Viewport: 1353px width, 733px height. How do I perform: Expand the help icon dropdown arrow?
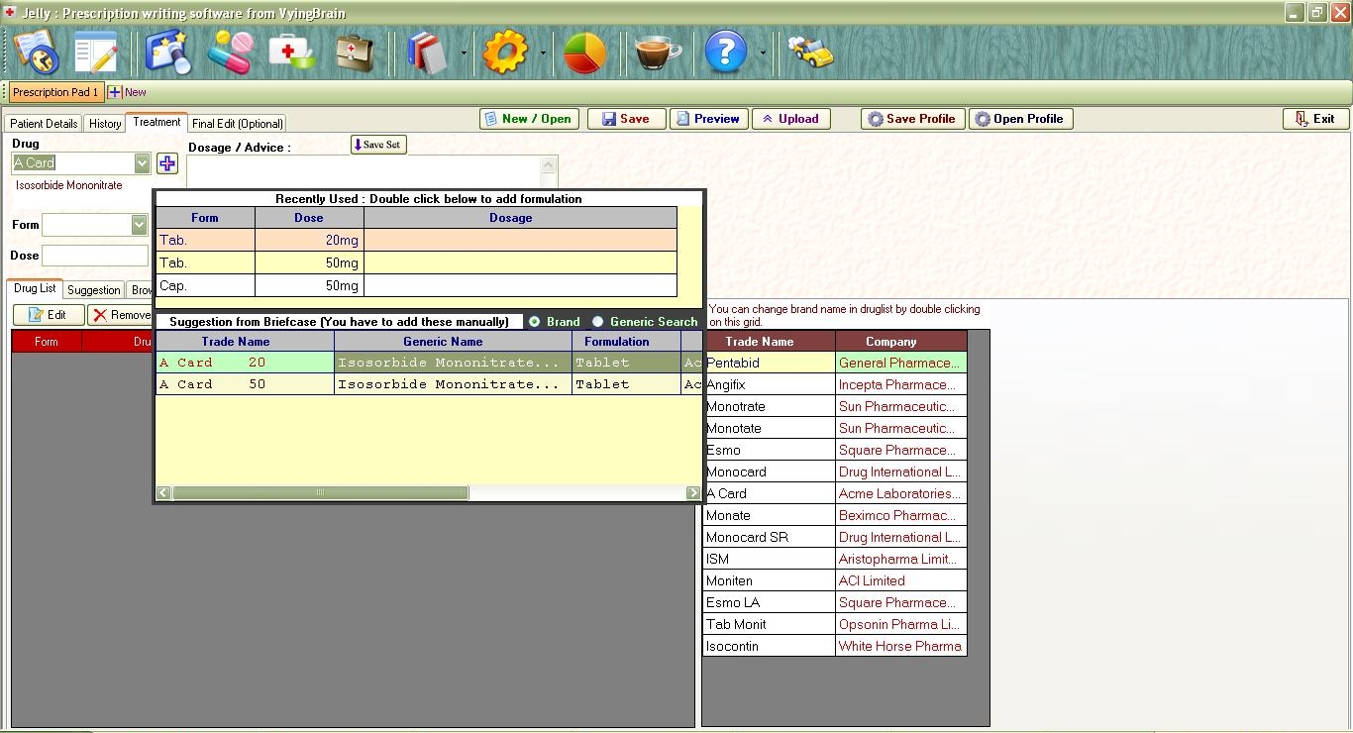762,52
